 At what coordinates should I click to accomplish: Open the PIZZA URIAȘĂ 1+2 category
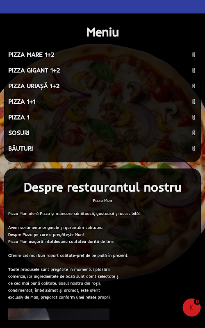click(34, 86)
